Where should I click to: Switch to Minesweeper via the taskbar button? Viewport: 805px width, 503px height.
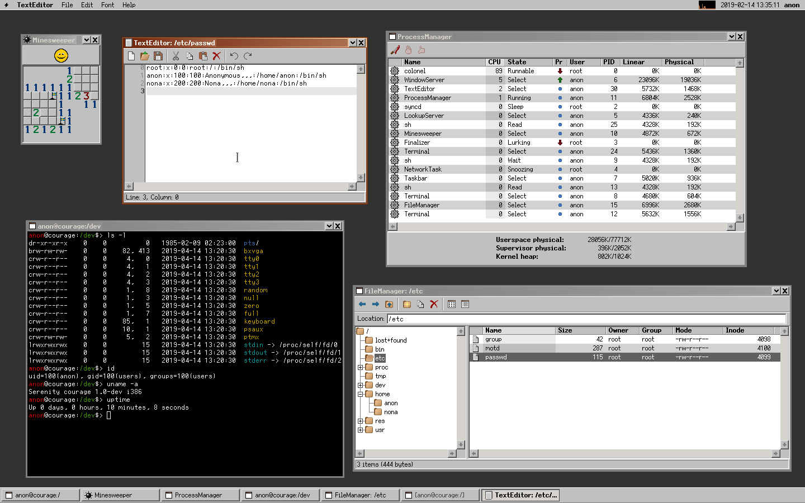click(120, 495)
